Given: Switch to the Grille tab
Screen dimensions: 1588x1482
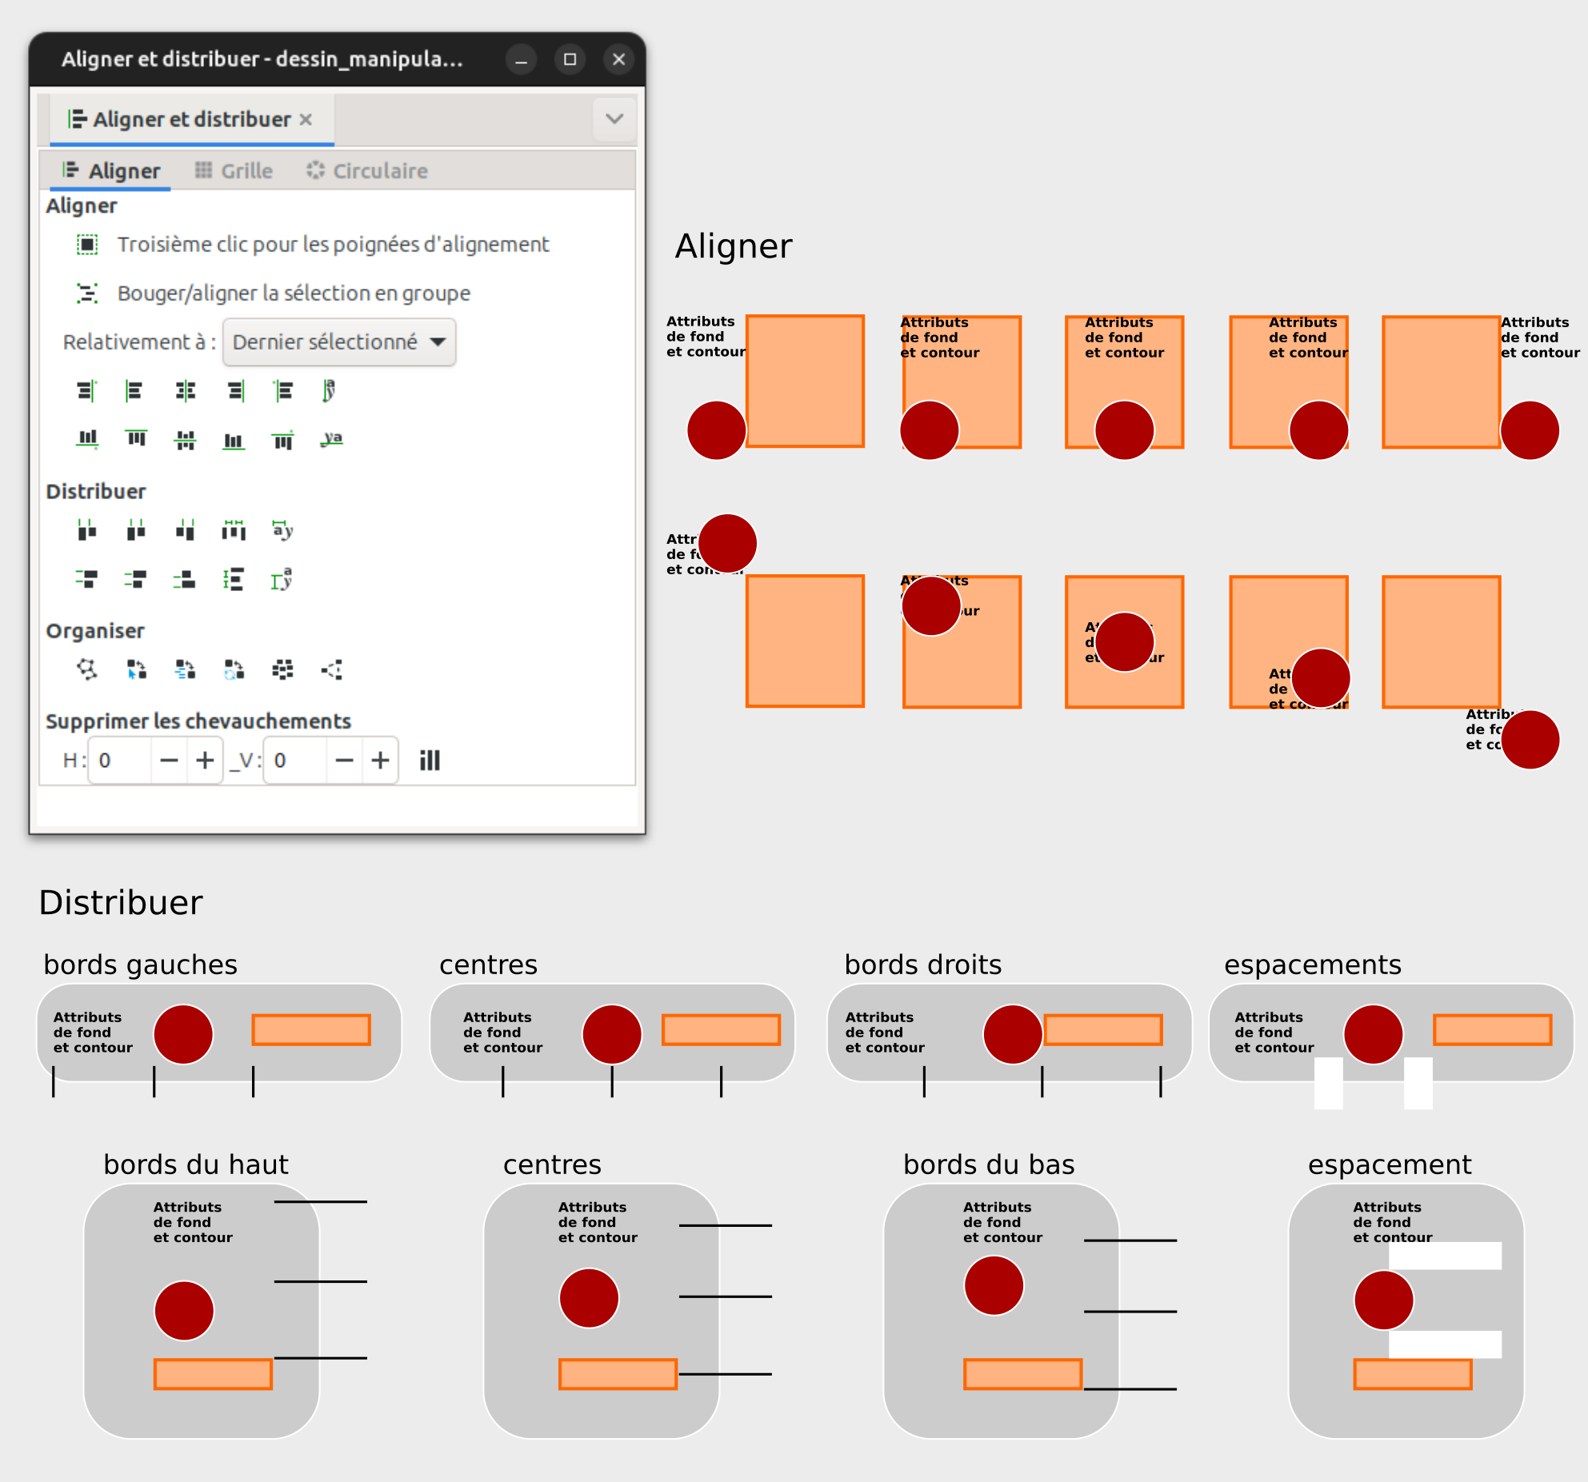Looking at the screenshot, I should [234, 170].
